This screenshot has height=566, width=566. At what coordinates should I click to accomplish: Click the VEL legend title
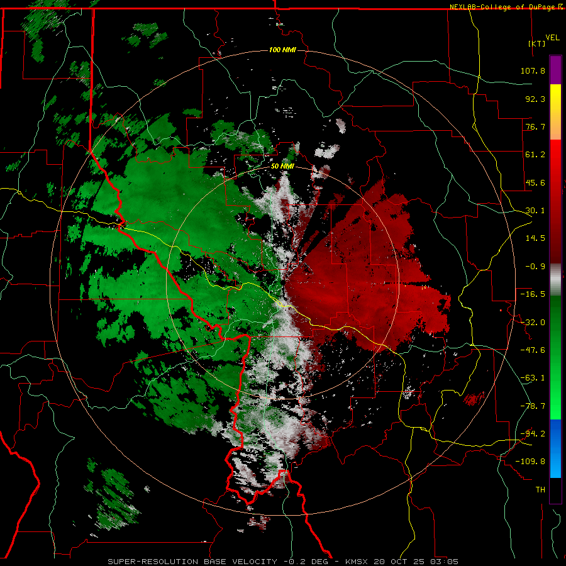pyautogui.click(x=552, y=38)
